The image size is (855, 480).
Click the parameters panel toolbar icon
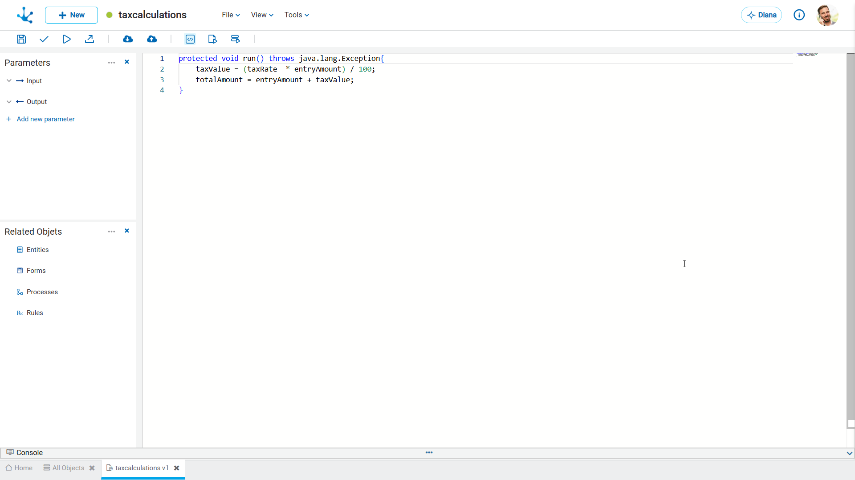(235, 39)
